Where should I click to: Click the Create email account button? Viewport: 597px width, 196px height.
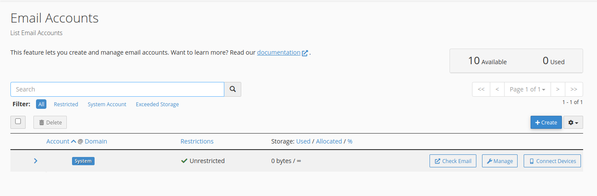pyautogui.click(x=546, y=123)
